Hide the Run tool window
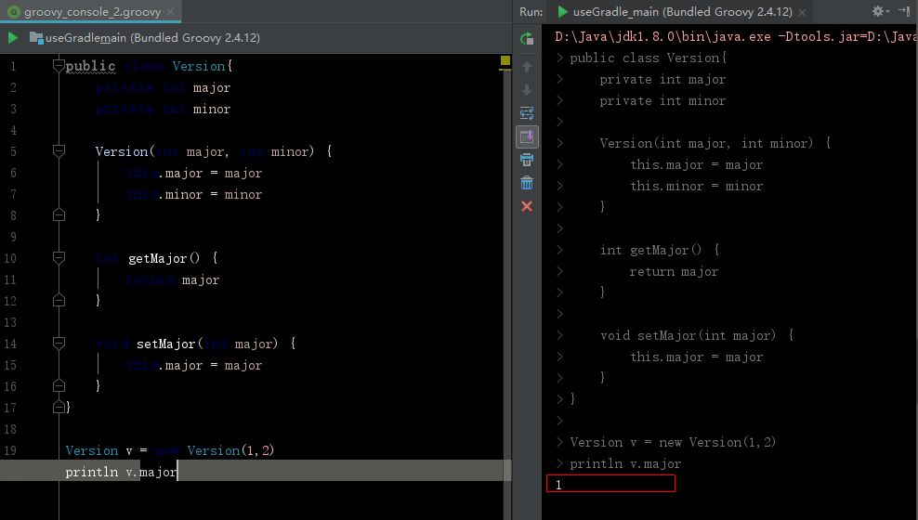Screen dimensions: 918x520 [x=904, y=11]
